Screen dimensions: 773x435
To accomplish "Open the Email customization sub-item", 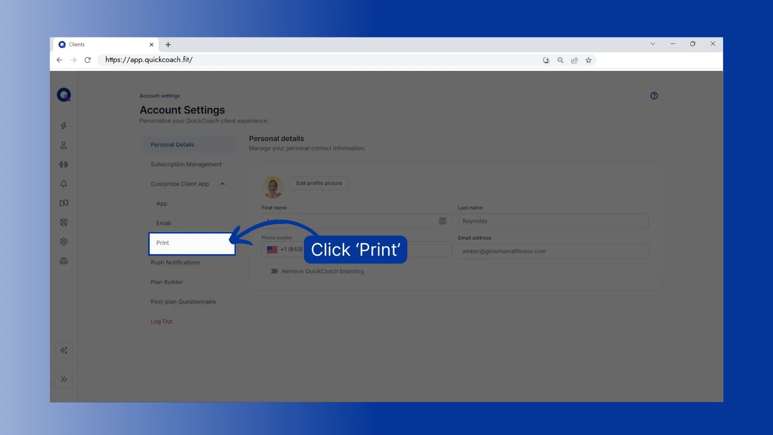I will pyautogui.click(x=163, y=223).
